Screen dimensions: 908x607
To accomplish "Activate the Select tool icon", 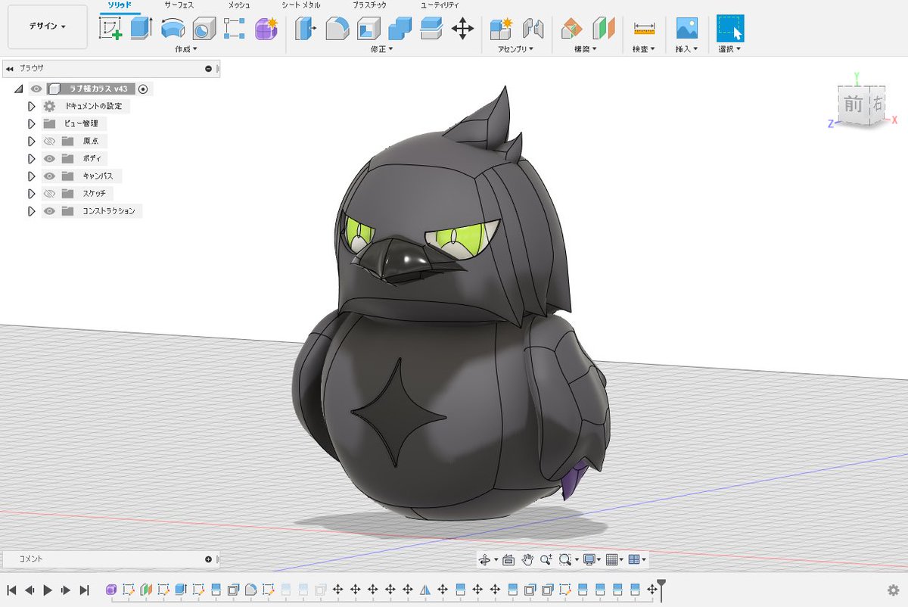I will tap(730, 29).
